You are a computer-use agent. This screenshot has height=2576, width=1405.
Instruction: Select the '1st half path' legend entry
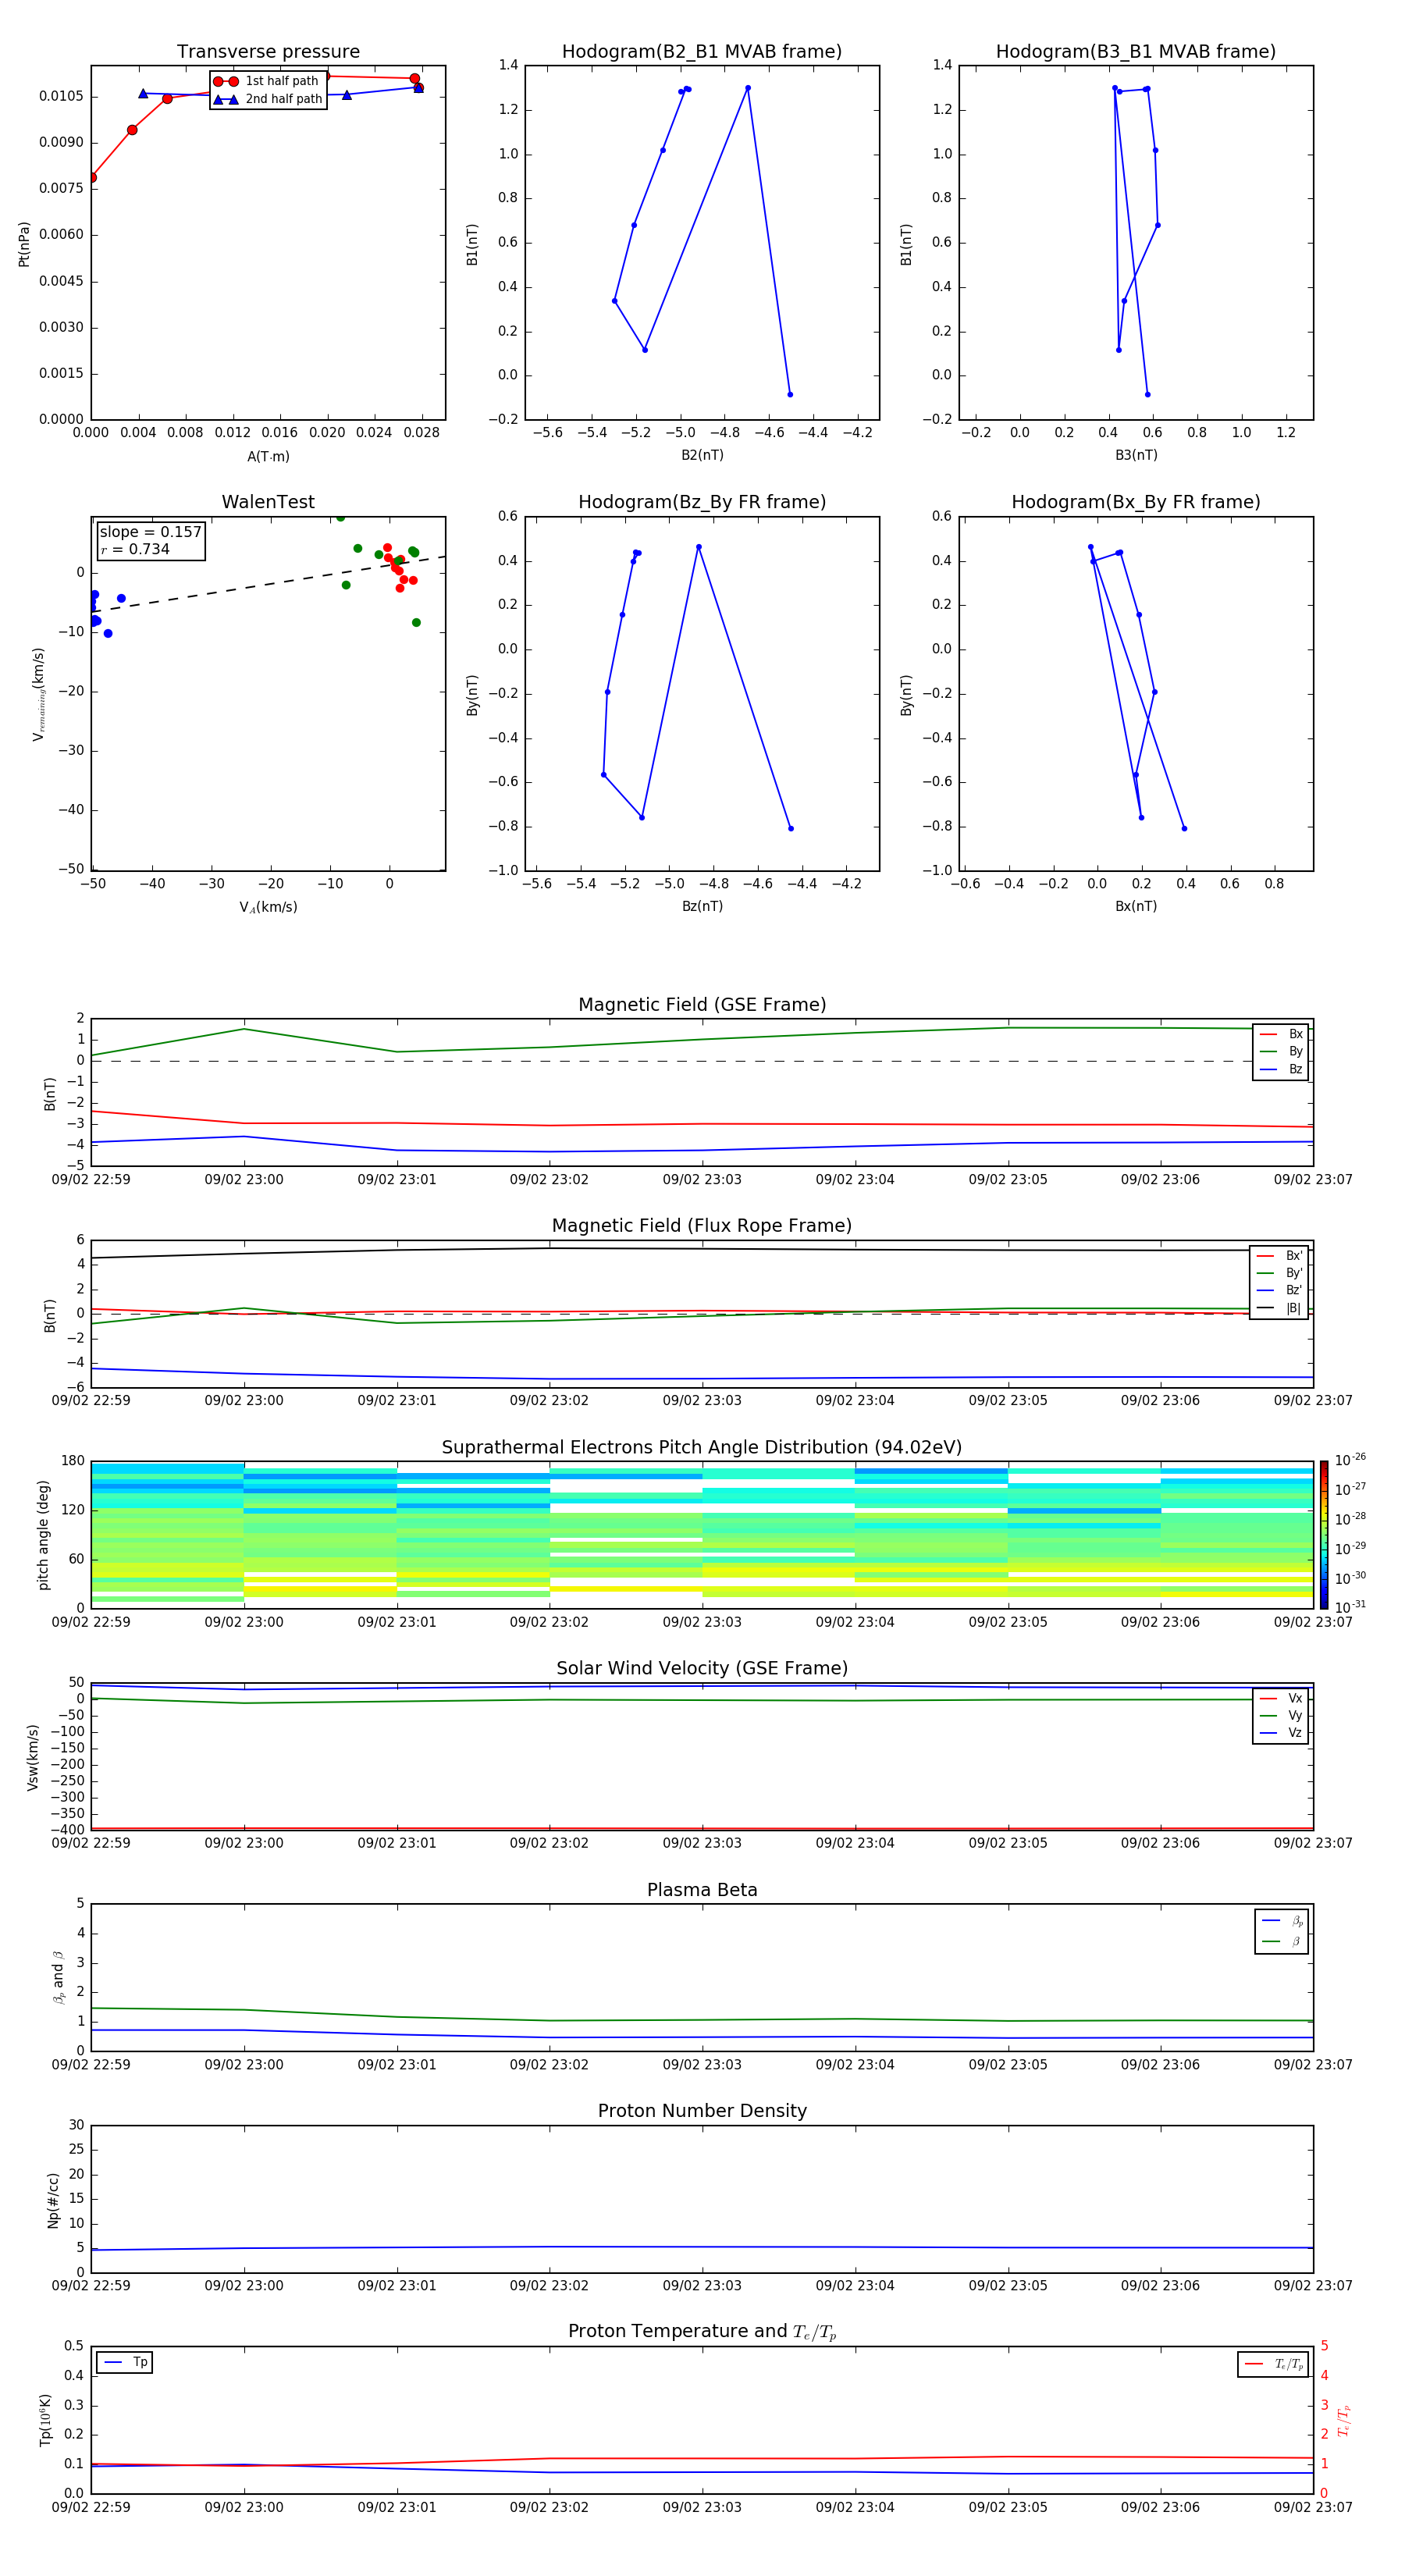pyautogui.click(x=267, y=81)
